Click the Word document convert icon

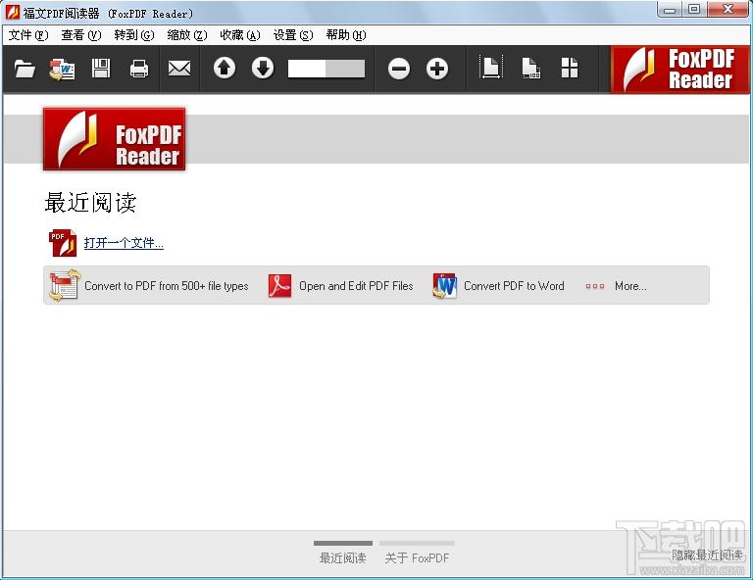click(x=444, y=286)
